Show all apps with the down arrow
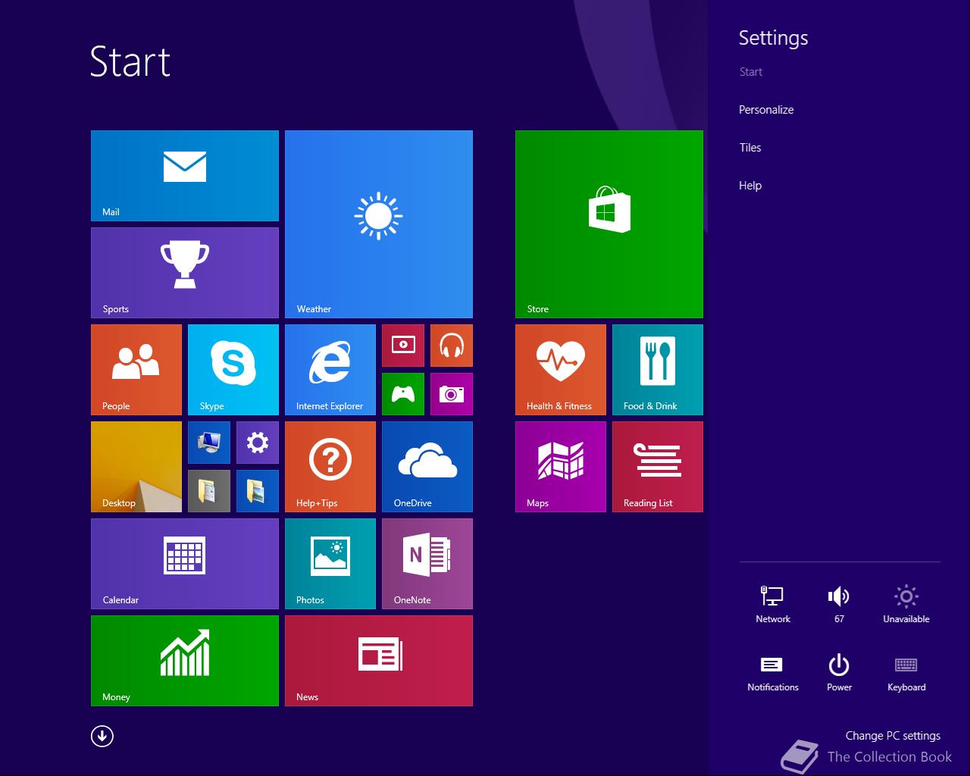Viewport: 970px width, 776px height. tap(102, 736)
